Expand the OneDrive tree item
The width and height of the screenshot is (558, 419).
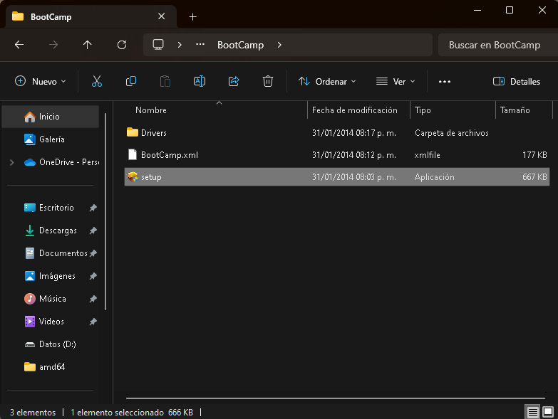(x=11, y=162)
